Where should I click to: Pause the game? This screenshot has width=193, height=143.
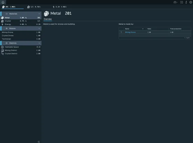[x=181, y=2]
